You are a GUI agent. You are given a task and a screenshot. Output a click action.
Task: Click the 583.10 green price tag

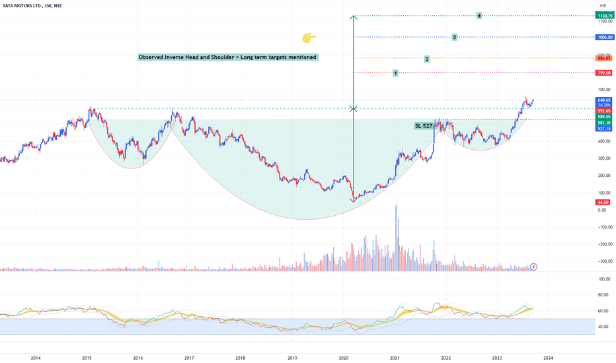point(604,123)
